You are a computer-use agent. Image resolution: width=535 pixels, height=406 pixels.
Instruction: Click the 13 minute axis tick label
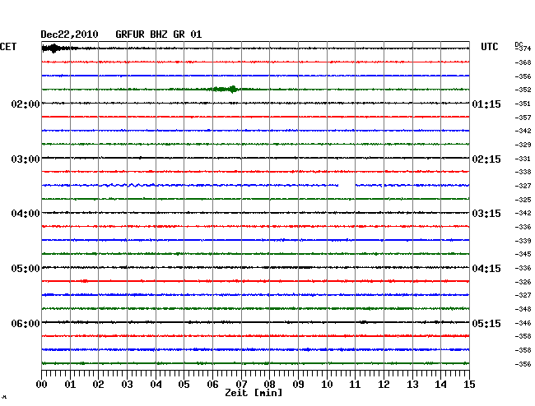(412, 385)
